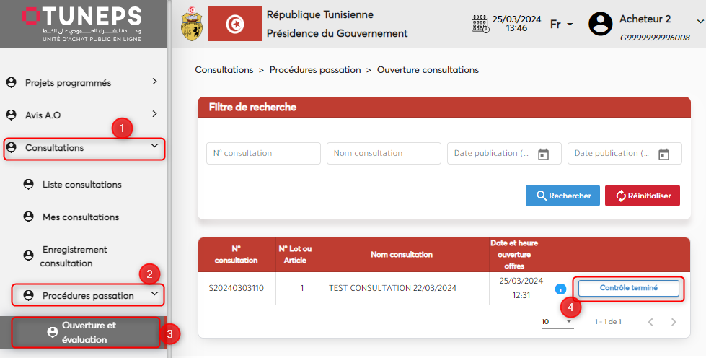The image size is (706, 358).
Task: Click the calendar clock icon in header
Action: tap(480, 24)
